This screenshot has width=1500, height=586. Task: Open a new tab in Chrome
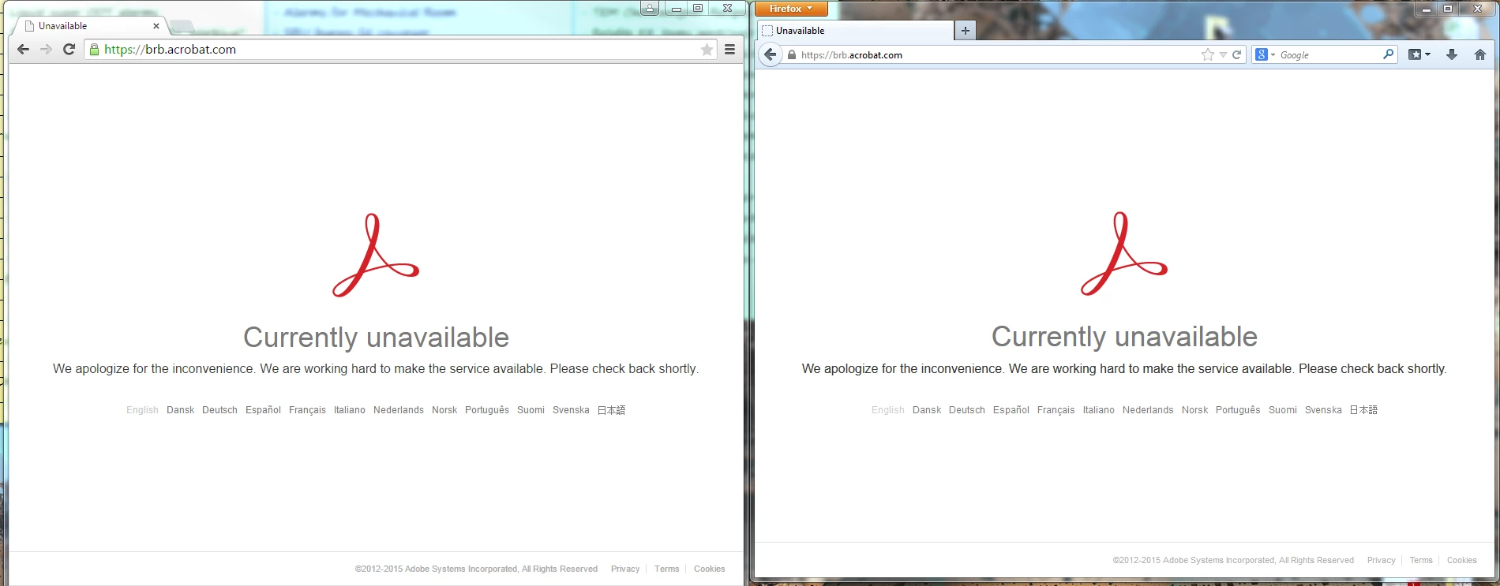[x=182, y=27]
